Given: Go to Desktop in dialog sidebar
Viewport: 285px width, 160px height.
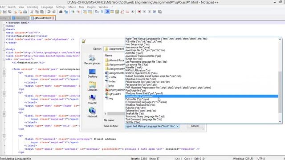Looking at the screenshot, I should tap(92, 73).
